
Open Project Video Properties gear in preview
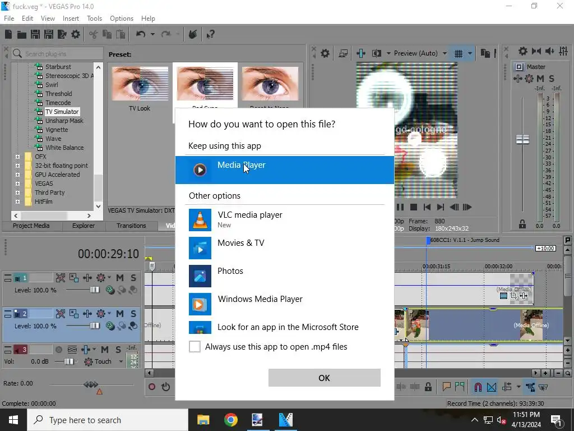pos(325,53)
